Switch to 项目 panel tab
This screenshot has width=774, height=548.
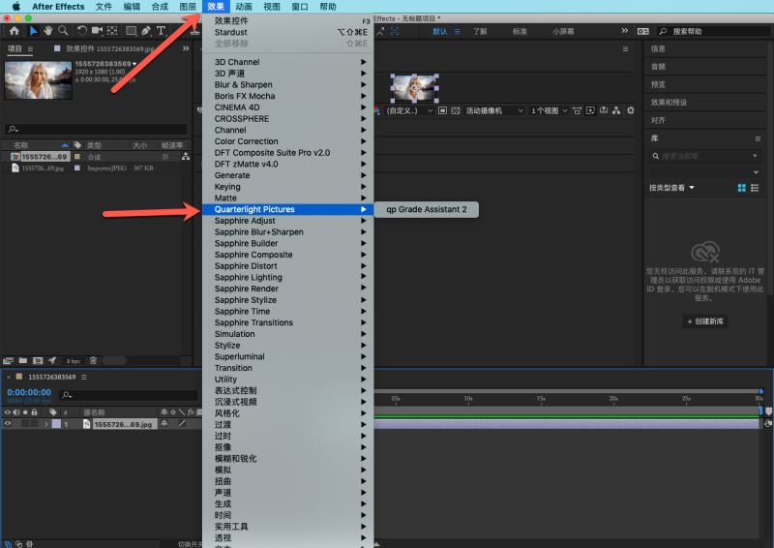(15, 49)
